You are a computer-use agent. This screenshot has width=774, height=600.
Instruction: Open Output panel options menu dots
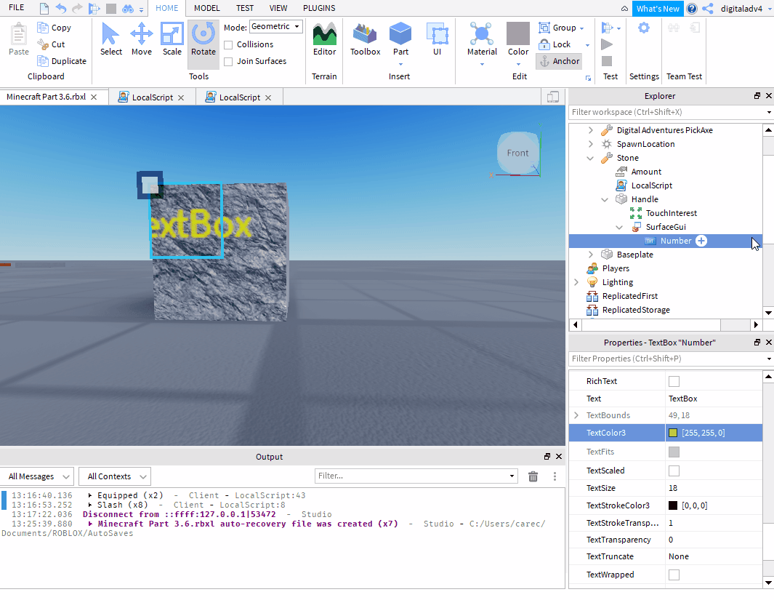(555, 476)
